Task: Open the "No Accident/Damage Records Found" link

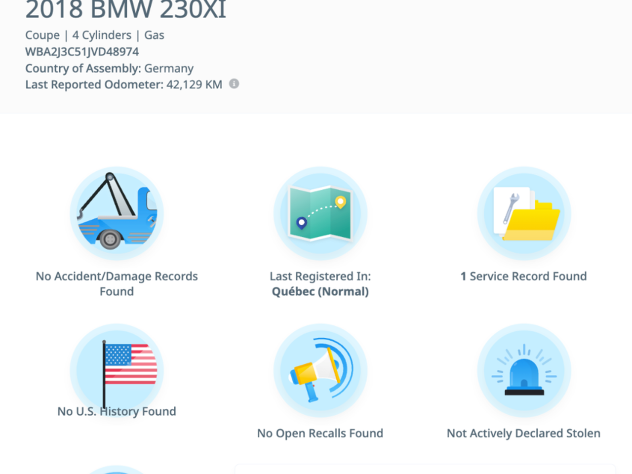Action: pos(117,283)
